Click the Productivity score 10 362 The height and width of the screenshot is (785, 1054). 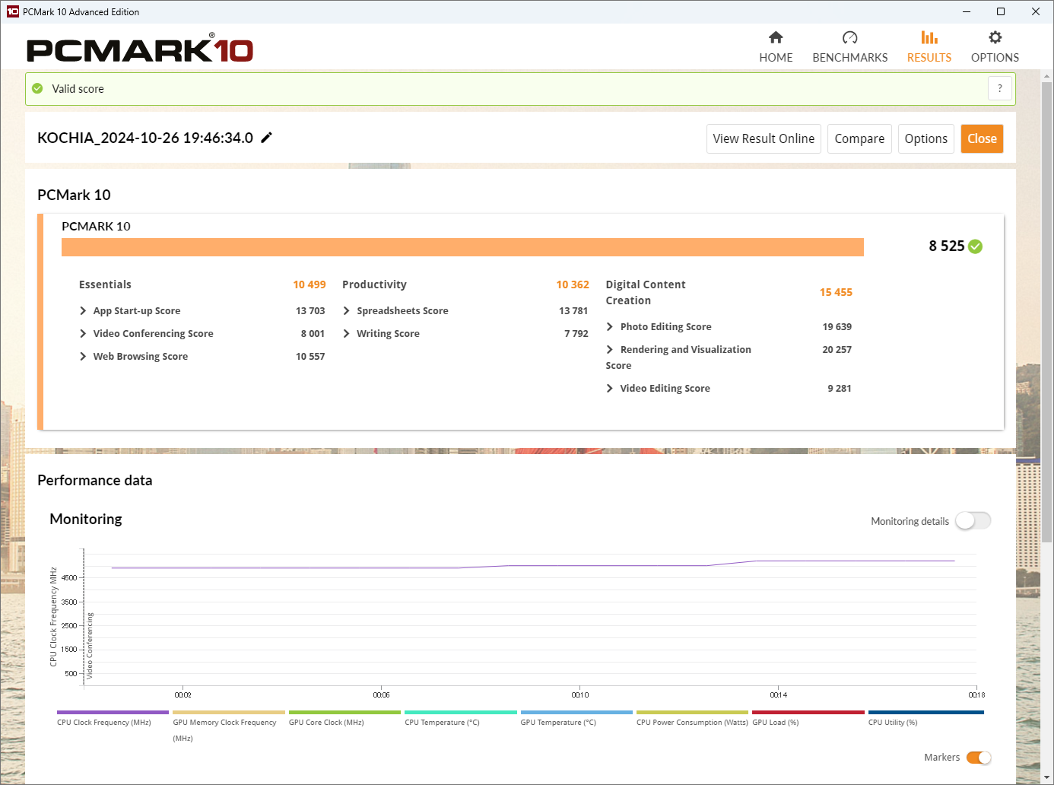(573, 284)
